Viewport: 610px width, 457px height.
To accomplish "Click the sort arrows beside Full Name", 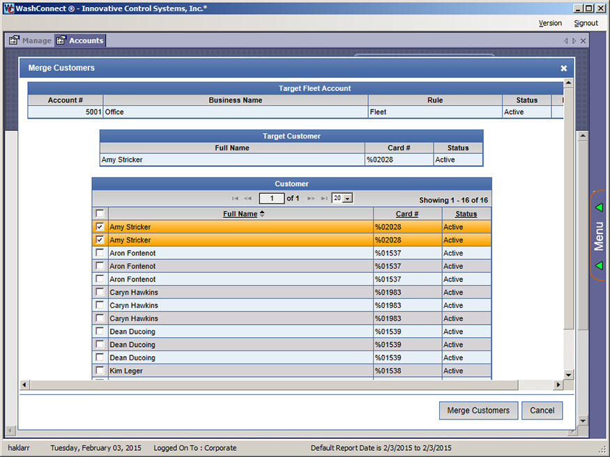I will click(262, 214).
